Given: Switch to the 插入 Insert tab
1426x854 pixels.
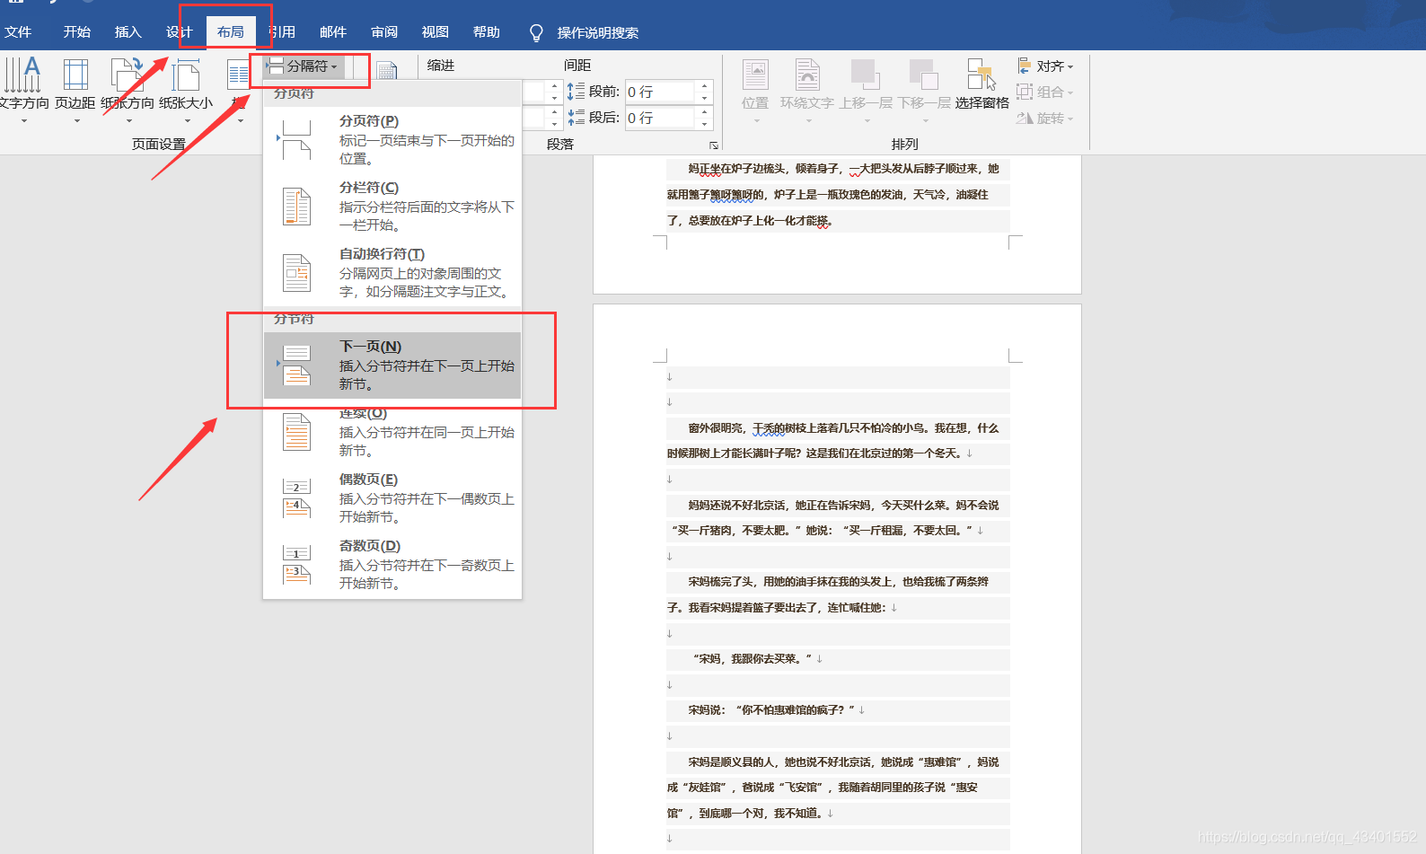Looking at the screenshot, I should [128, 32].
